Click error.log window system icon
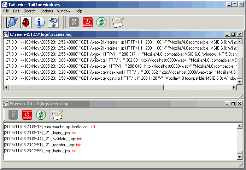Viewport: 246px width, 170px height. [6, 104]
